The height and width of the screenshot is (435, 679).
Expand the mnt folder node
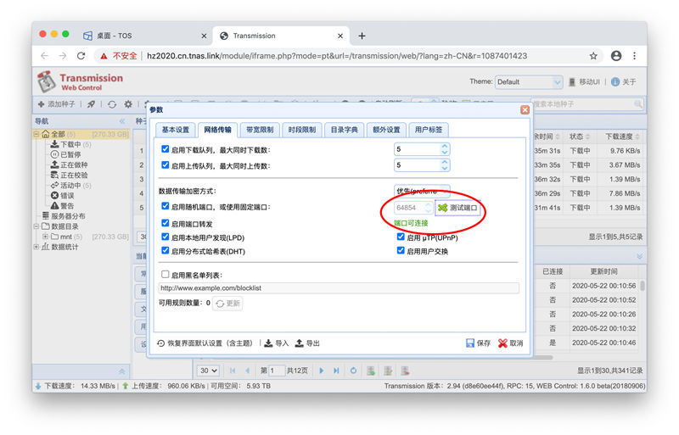(x=45, y=237)
